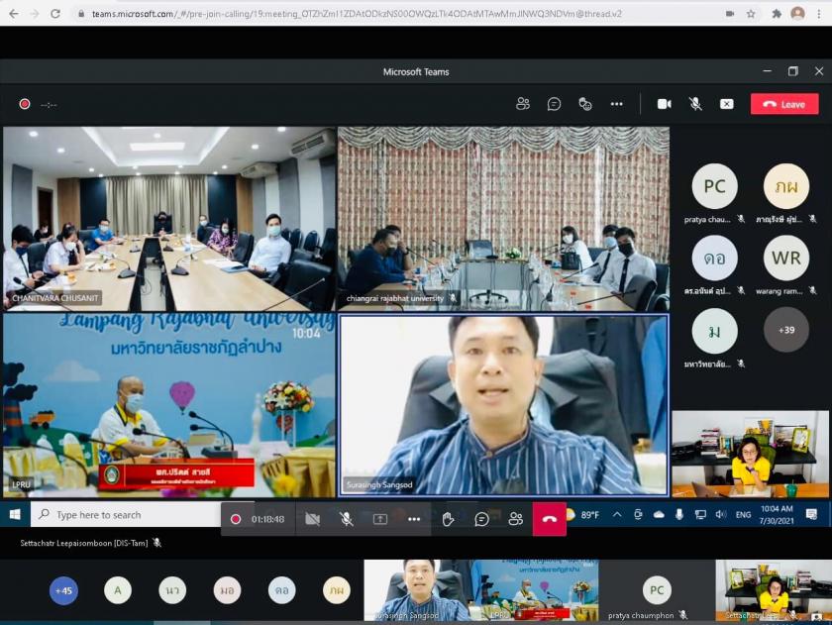Image resolution: width=832 pixels, height=625 pixels.
Task: Click the camera permission icon in address bar
Action: [x=730, y=14]
